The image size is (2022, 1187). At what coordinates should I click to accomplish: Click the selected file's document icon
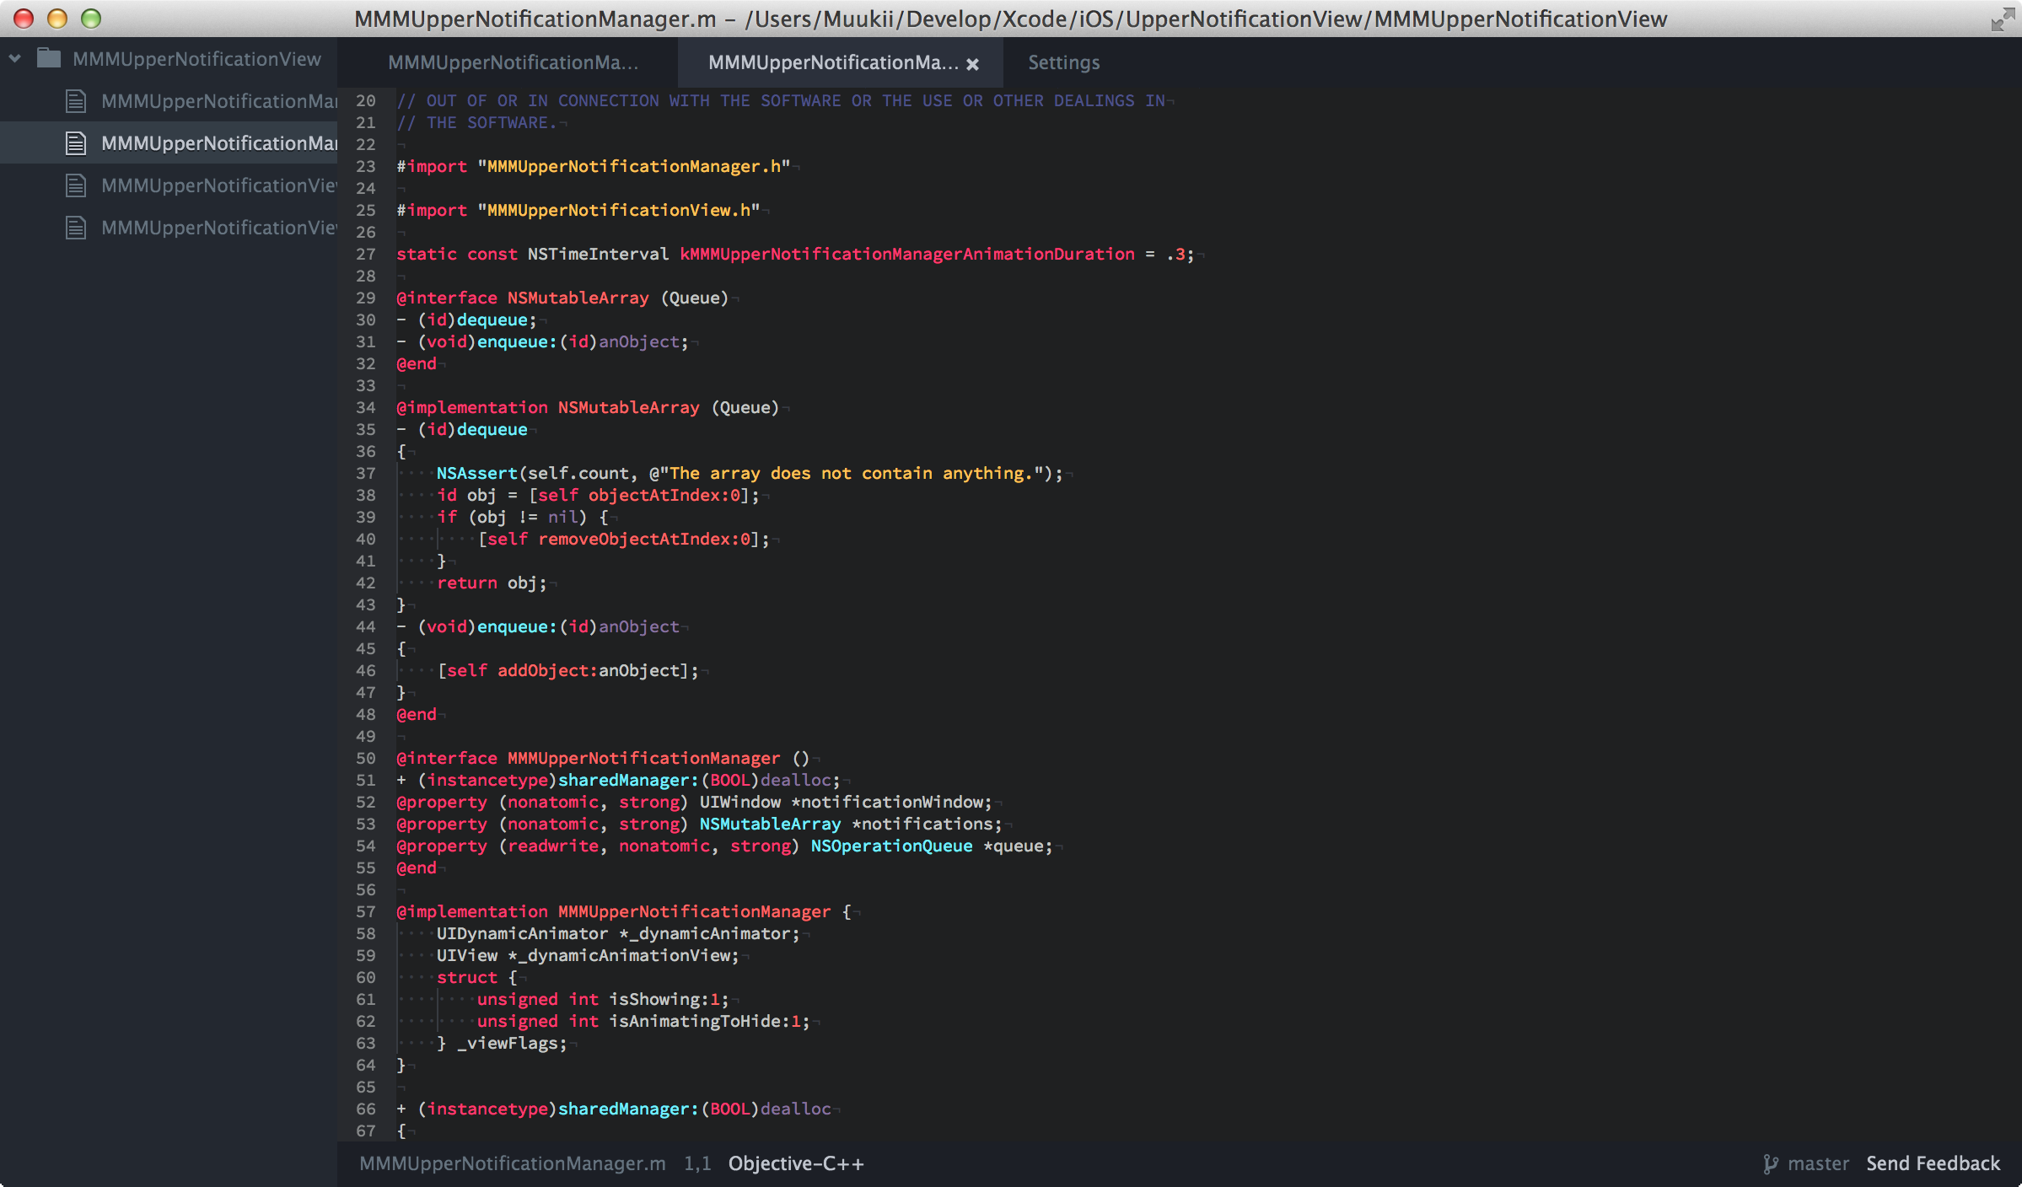(76, 143)
